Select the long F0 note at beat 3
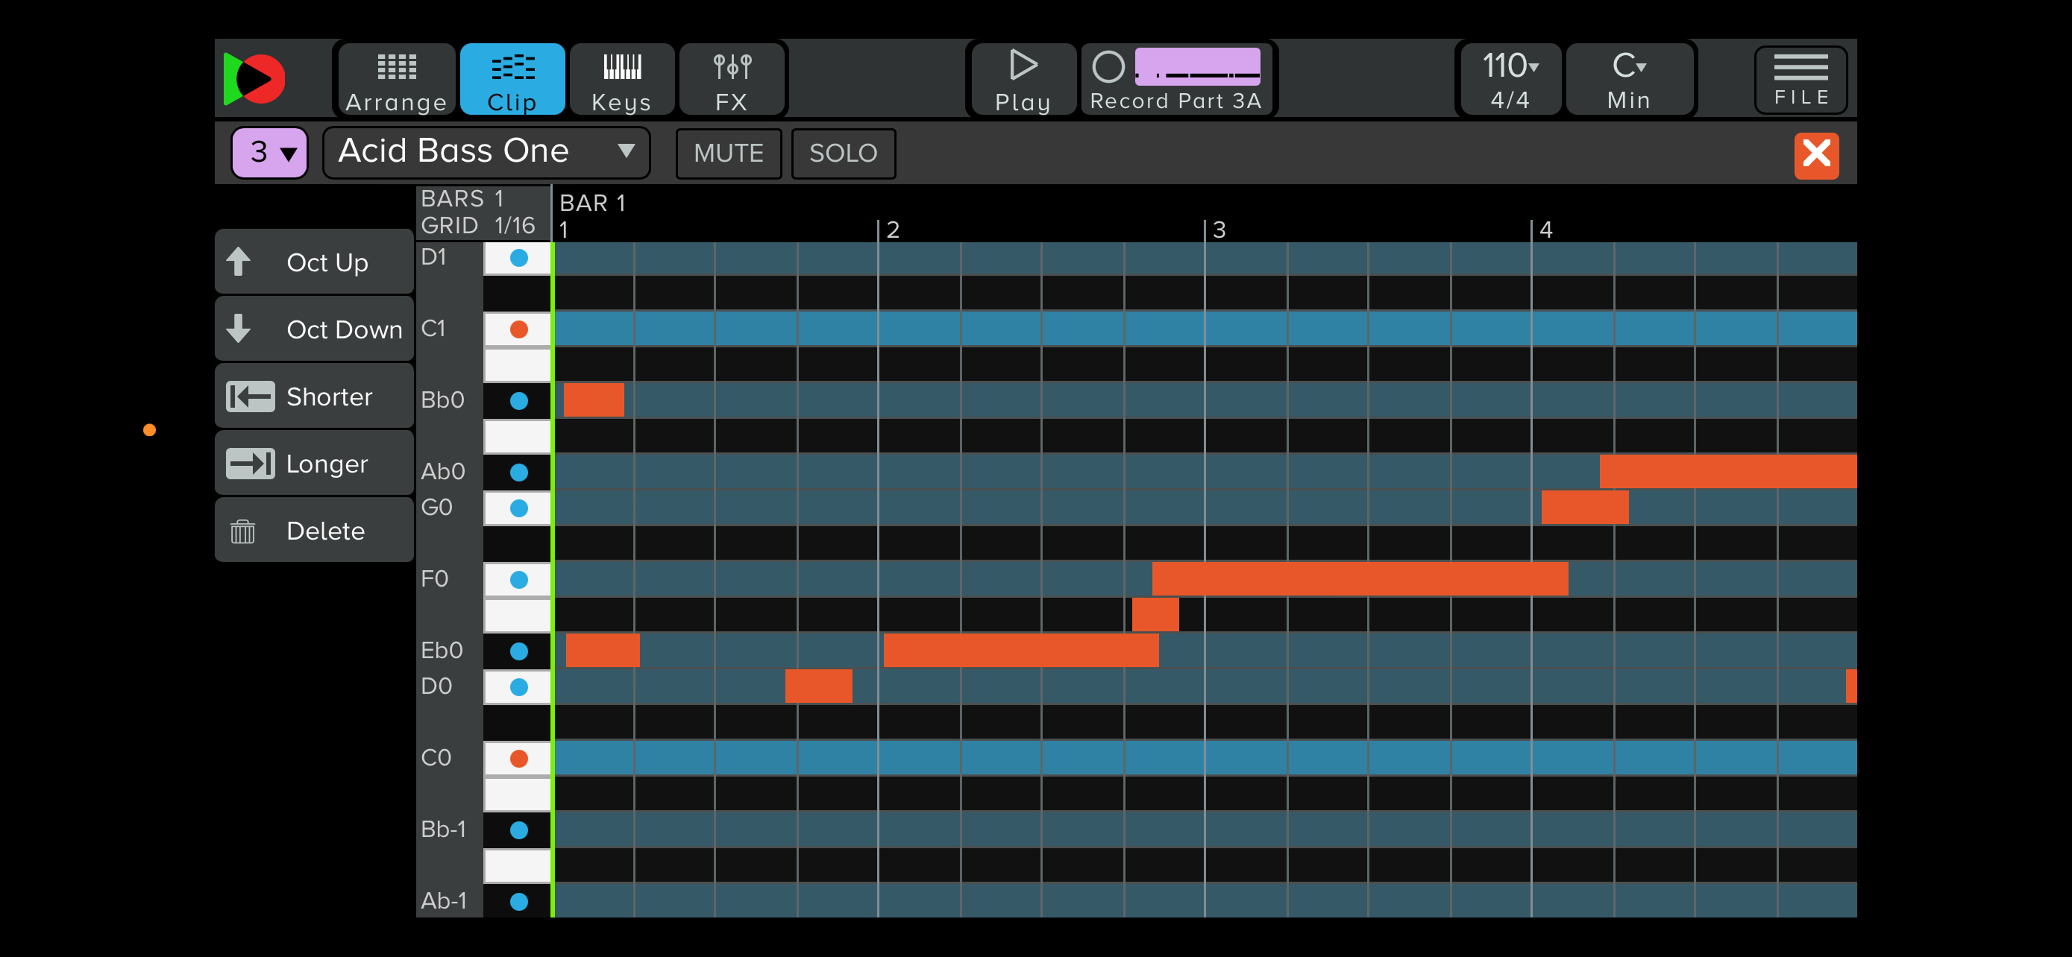2072x957 pixels. (1360, 578)
